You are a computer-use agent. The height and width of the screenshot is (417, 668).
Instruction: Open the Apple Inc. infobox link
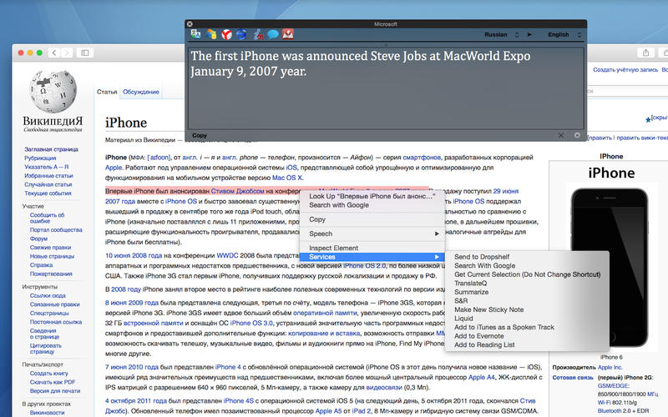point(610,367)
